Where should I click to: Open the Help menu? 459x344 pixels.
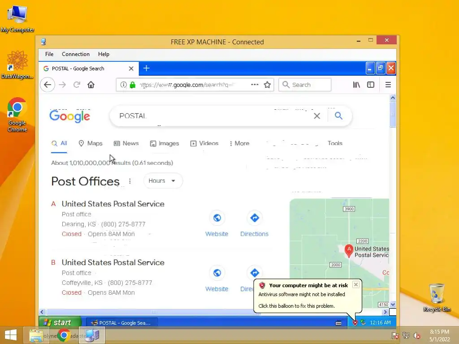104,54
